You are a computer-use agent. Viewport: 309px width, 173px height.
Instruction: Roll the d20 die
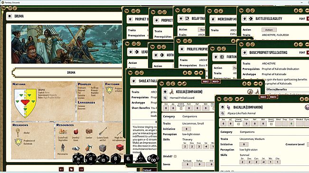coord(78,159)
